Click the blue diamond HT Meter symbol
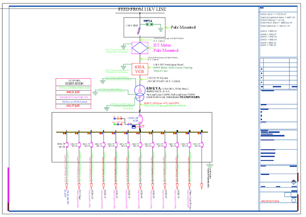The image size is (306, 217). [x=140, y=48]
